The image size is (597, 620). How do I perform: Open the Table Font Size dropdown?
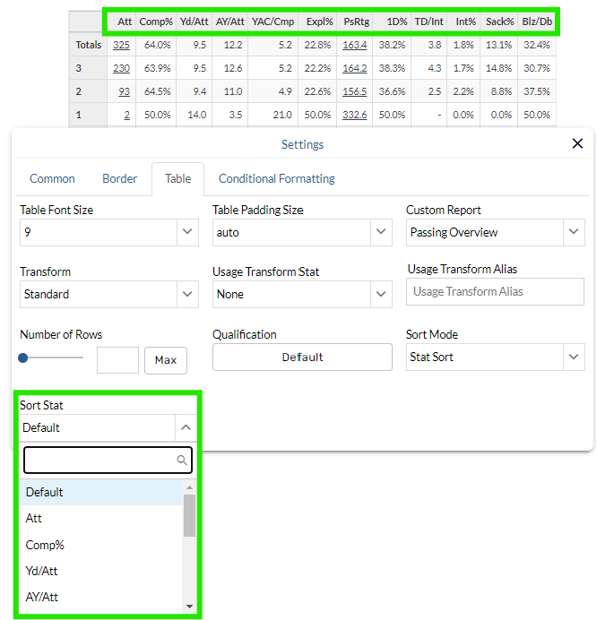(108, 232)
